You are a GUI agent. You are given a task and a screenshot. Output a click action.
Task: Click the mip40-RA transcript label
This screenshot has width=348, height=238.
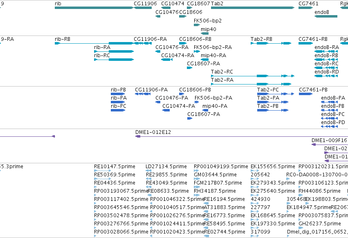[213, 56]
